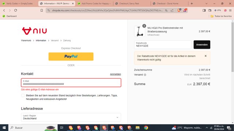
Task: Switch to Checkout | Savvy Rest tab
Action: [132, 4]
